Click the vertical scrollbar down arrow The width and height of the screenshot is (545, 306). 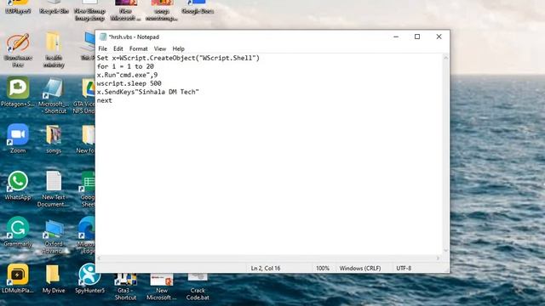click(445, 251)
